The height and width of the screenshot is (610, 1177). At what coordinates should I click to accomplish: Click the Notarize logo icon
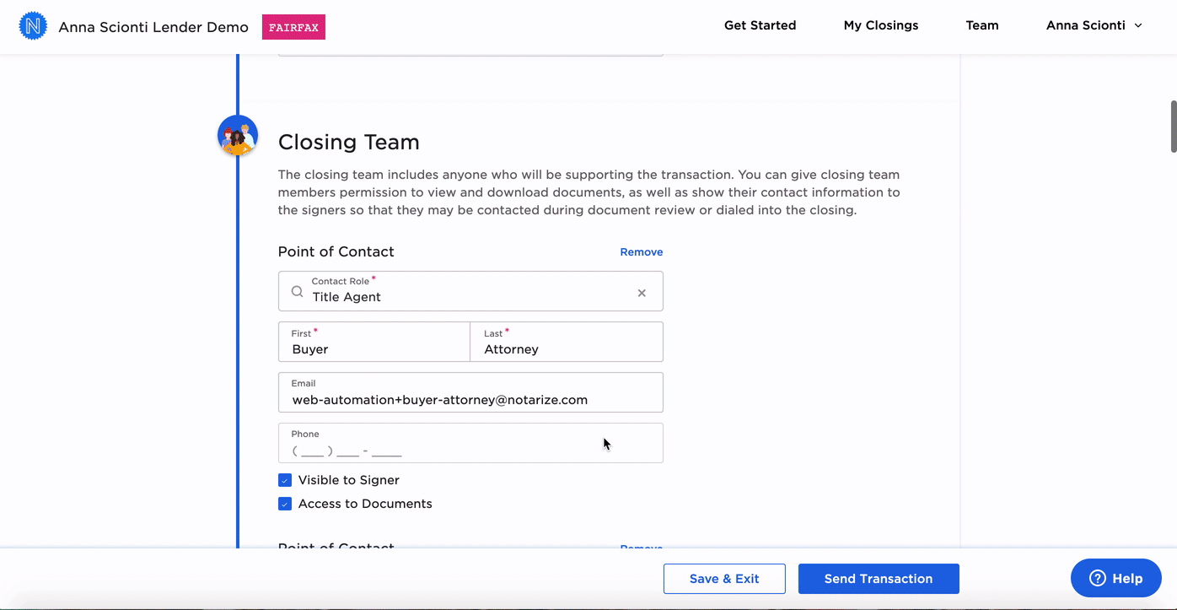[33, 26]
